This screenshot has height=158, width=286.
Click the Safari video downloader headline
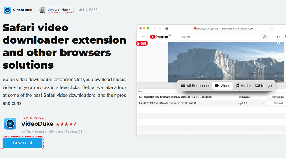coord(65,46)
